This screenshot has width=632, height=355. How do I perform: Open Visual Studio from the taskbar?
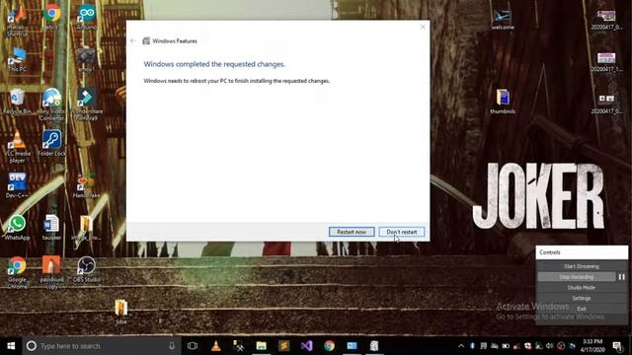click(x=307, y=346)
